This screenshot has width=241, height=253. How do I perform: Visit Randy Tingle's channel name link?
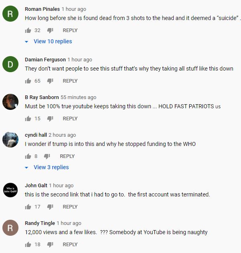click(x=40, y=223)
